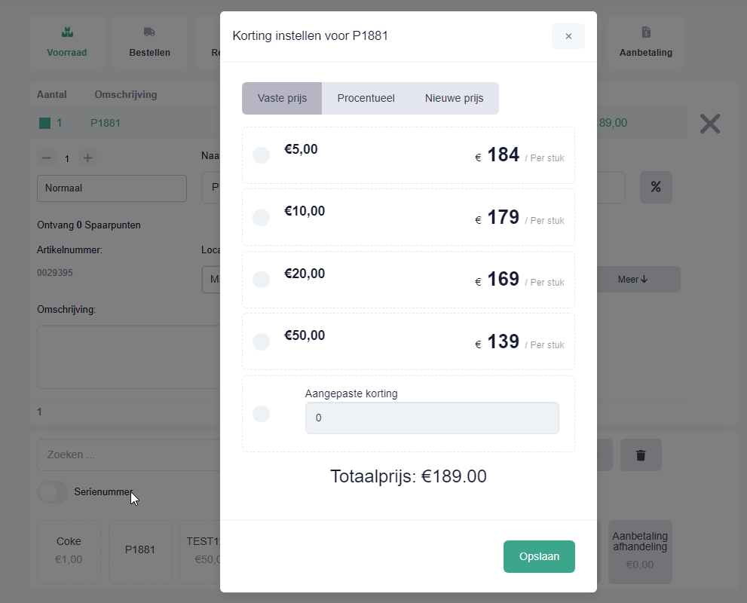Choose the €20,00 discount radio option
This screenshot has width=747, height=603.
click(261, 280)
